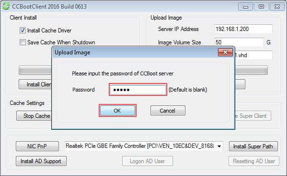This screenshot has width=287, height=176.
Task: Enable Save Cache When Shutdown
Action: tap(23, 42)
